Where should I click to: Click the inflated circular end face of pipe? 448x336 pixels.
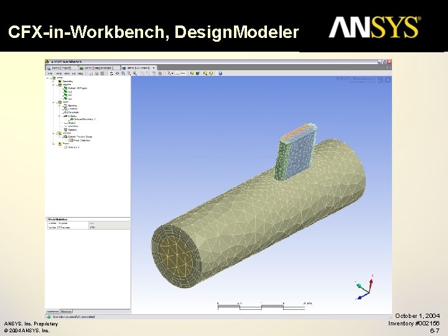[x=177, y=255]
